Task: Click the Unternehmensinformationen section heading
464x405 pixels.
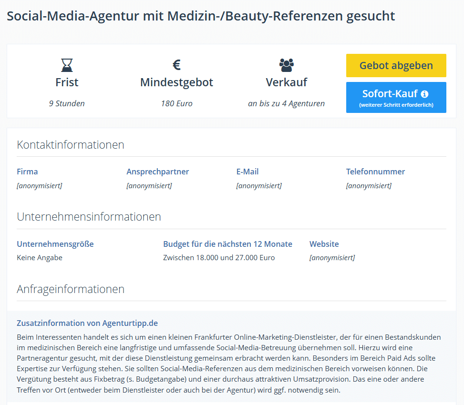Action: coord(89,217)
